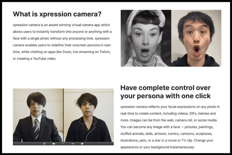Click the text 'appearance or your background instantaneously.'

point(157,147)
